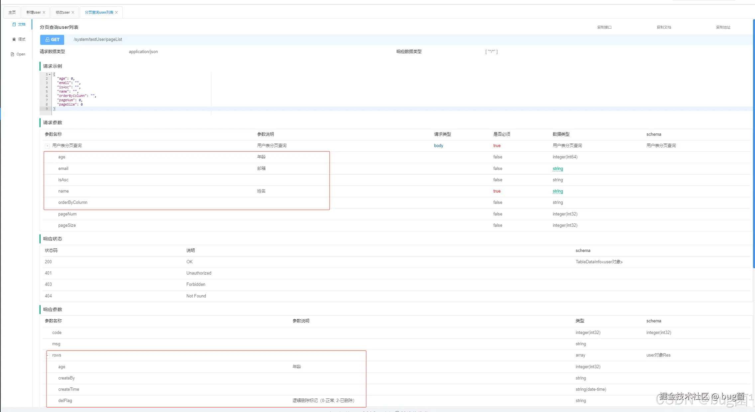Close the 修改user tab with X
The image size is (755, 412).
(x=73, y=12)
